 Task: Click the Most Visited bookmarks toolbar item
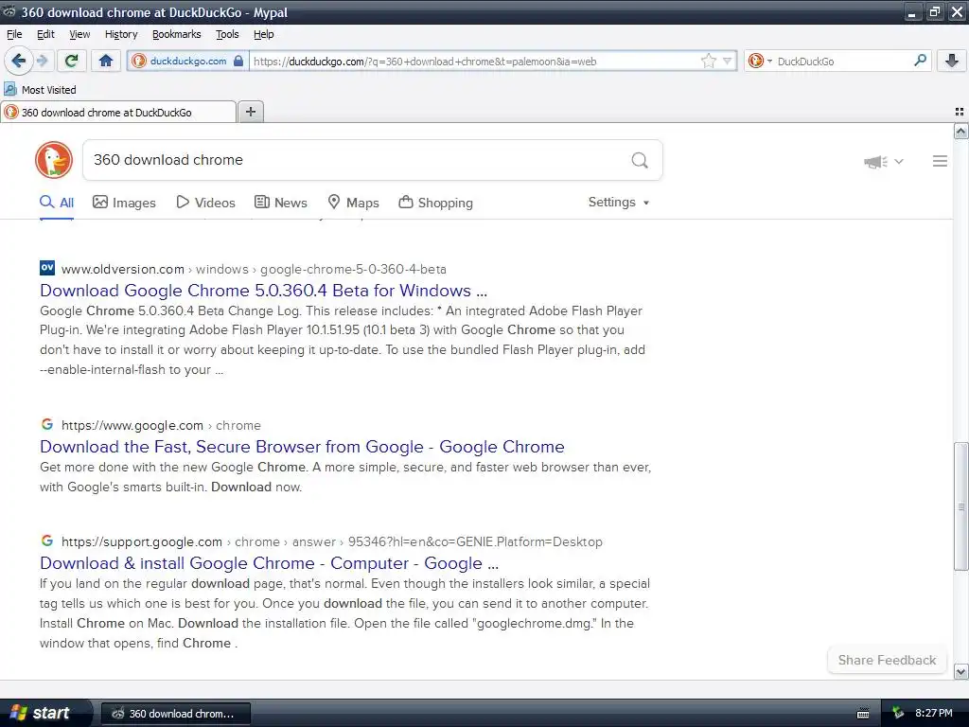click(x=40, y=90)
